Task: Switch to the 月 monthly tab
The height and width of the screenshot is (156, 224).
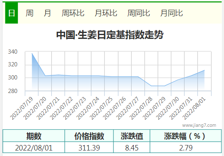Action: pyautogui.click(x=47, y=13)
